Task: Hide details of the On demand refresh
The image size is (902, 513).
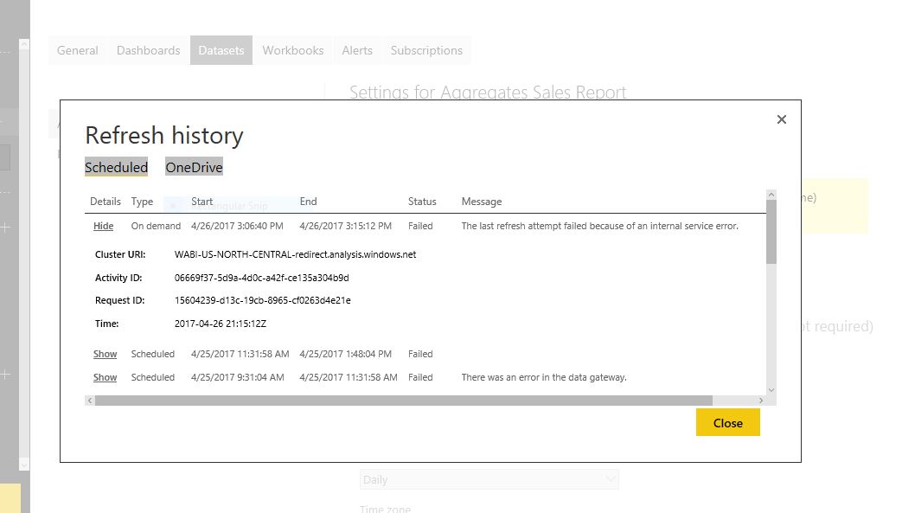Action: pyautogui.click(x=104, y=227)
